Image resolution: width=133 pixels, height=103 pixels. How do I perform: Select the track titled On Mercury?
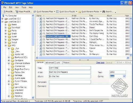pos(94,54)
